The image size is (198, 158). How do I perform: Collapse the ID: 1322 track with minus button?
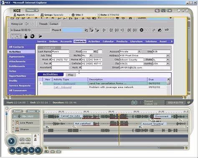coord(15,116)
